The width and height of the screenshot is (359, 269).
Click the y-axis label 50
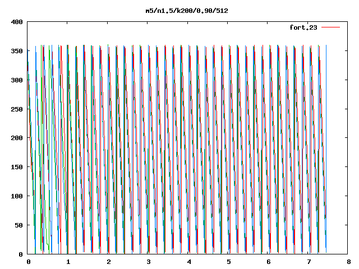click(19, 225)
